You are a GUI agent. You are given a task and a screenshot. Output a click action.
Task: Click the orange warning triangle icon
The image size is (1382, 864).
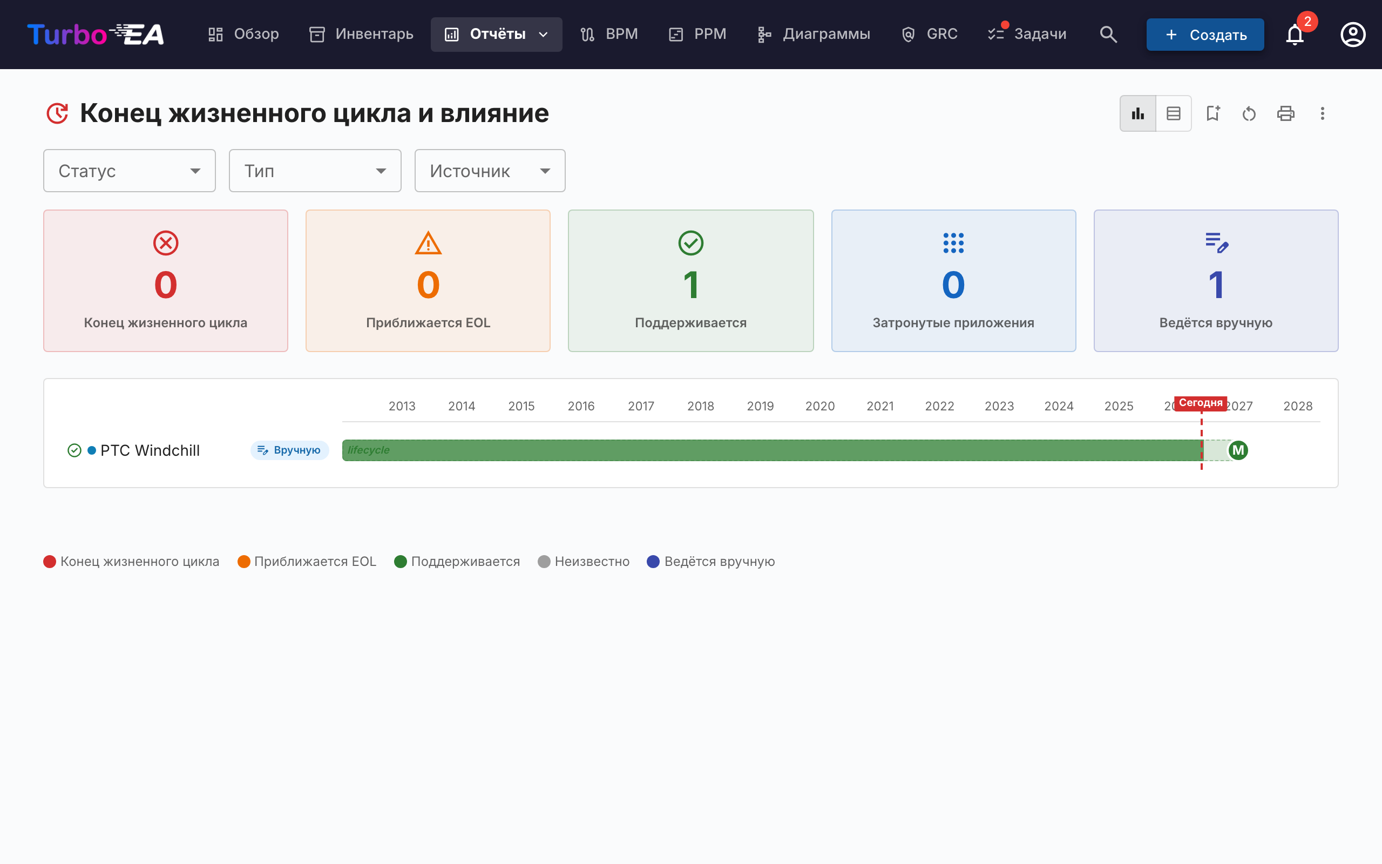pos(428,243)
